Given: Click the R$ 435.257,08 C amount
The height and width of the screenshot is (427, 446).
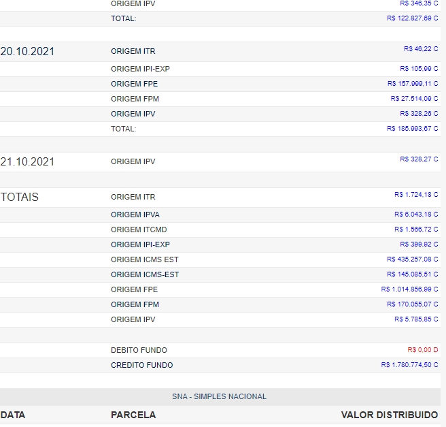Looking at the screenshot, I should click(x=412, y=259).
